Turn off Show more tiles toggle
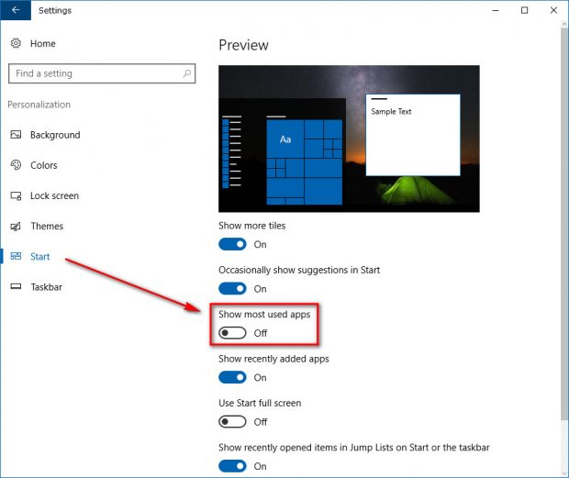The image size is (569, 478). pos(232,244)
